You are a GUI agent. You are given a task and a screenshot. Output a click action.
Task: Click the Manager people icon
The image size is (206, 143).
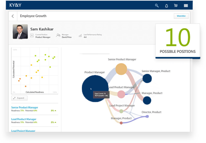point(58,35)
